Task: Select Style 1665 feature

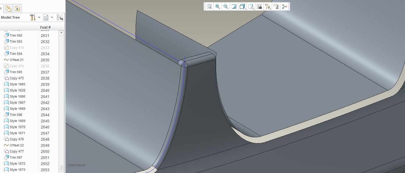Action: coord(17,84)
